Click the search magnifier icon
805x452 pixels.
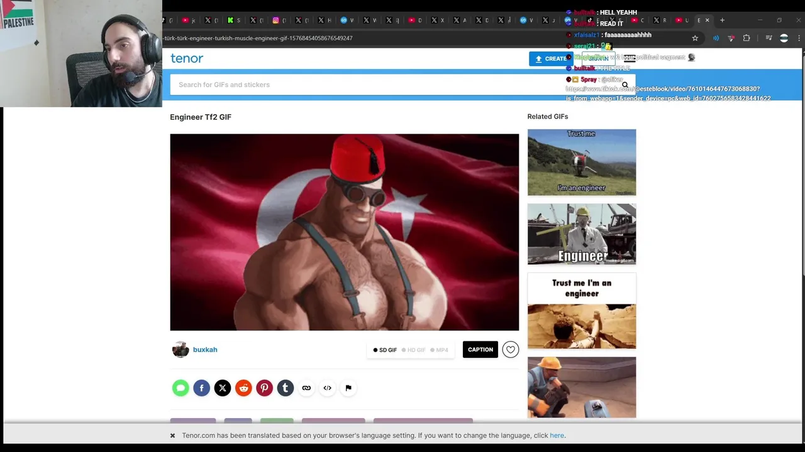pos(625,85)
